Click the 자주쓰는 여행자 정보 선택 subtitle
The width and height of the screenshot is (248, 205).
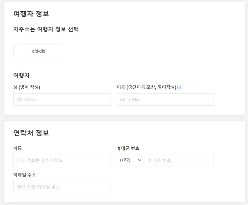tap(46, 29)
